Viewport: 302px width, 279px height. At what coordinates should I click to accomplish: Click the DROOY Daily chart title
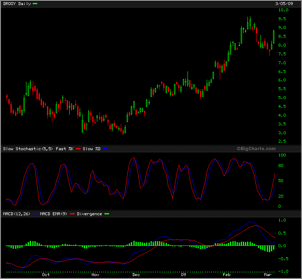16,3
